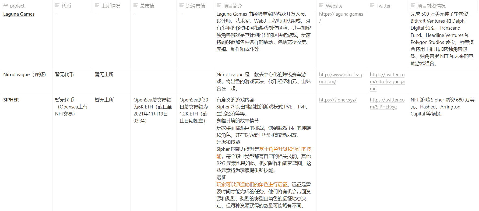Click the text-type icon beside 项目融资情况 header
This screenshot has width=479, height=211.
tap(413, 6)
